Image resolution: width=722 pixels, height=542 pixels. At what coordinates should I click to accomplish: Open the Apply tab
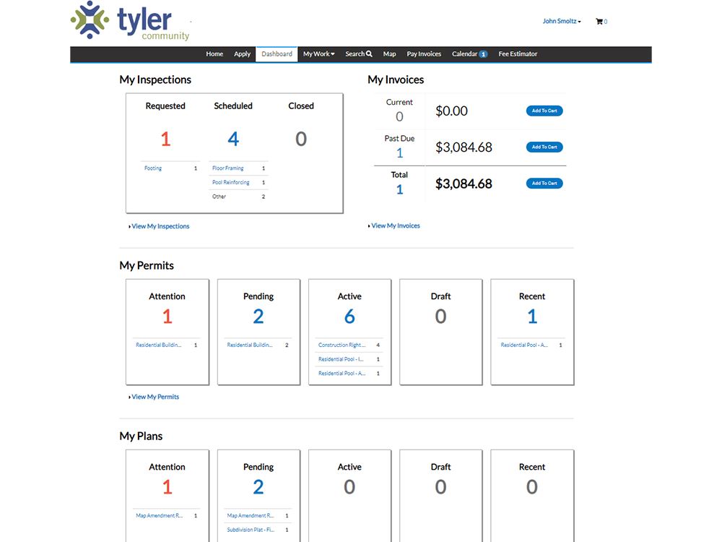tap(242, 53)
